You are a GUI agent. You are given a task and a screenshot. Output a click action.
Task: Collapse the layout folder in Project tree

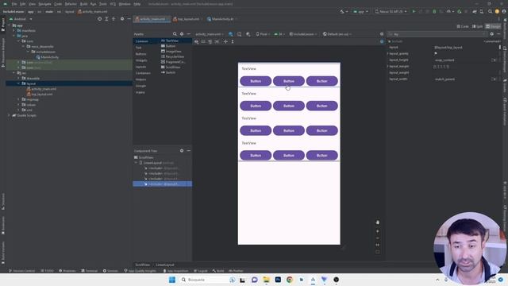18,83
